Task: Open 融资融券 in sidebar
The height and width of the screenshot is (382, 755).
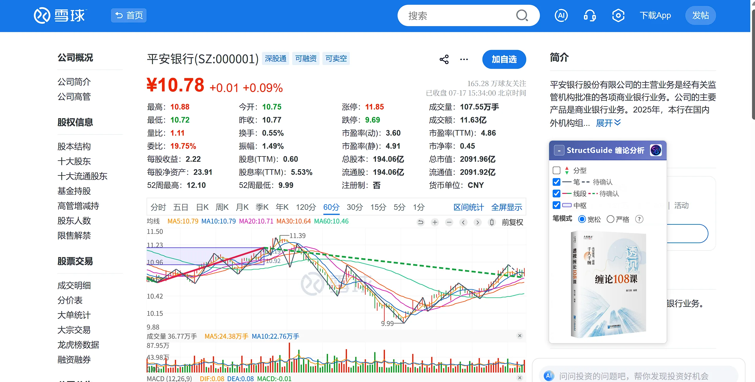Action: pos(74,359)
